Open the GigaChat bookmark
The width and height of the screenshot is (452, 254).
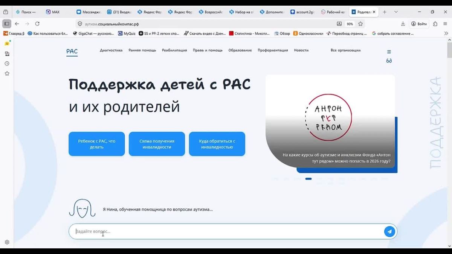coord(93,33)
